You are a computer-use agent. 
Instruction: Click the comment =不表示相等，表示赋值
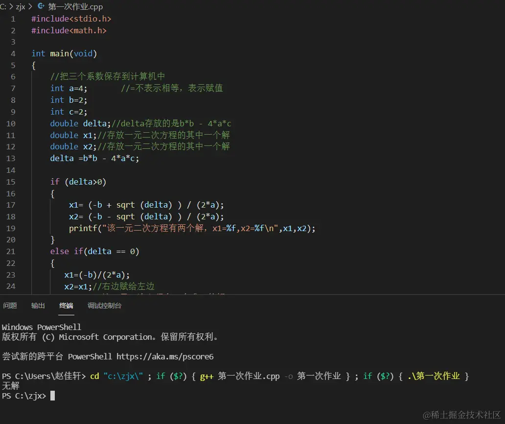coord(172,88)
